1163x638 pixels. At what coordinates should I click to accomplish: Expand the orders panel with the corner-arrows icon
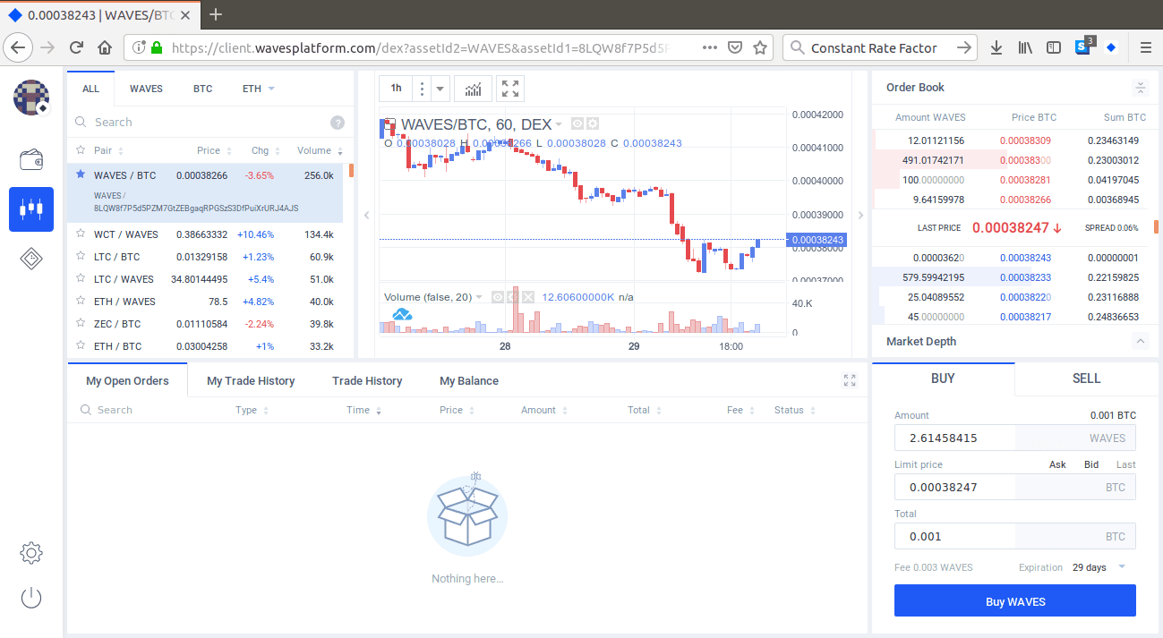850,380
